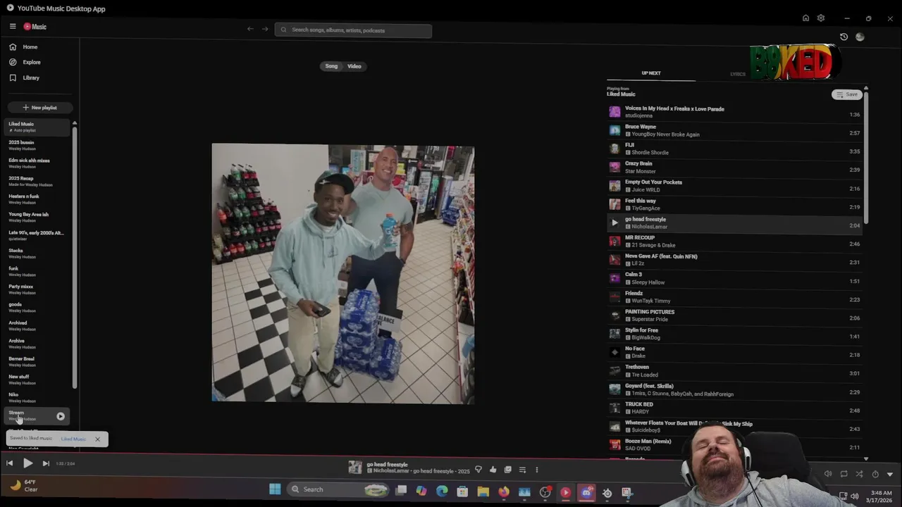Click the play next queue icon
This screenshot has height=507, width=902.
click(x=522, y=470)
